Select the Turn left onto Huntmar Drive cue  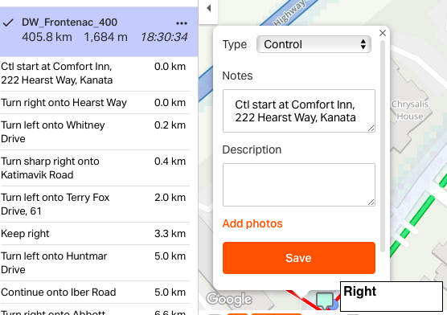(x=95, y=263)
